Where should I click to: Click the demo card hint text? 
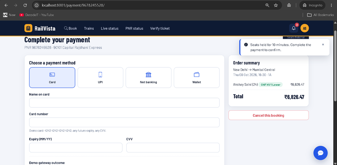tap(67, 130)
